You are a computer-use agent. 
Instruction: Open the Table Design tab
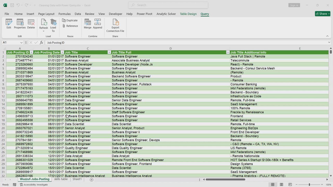pos(188,14)
